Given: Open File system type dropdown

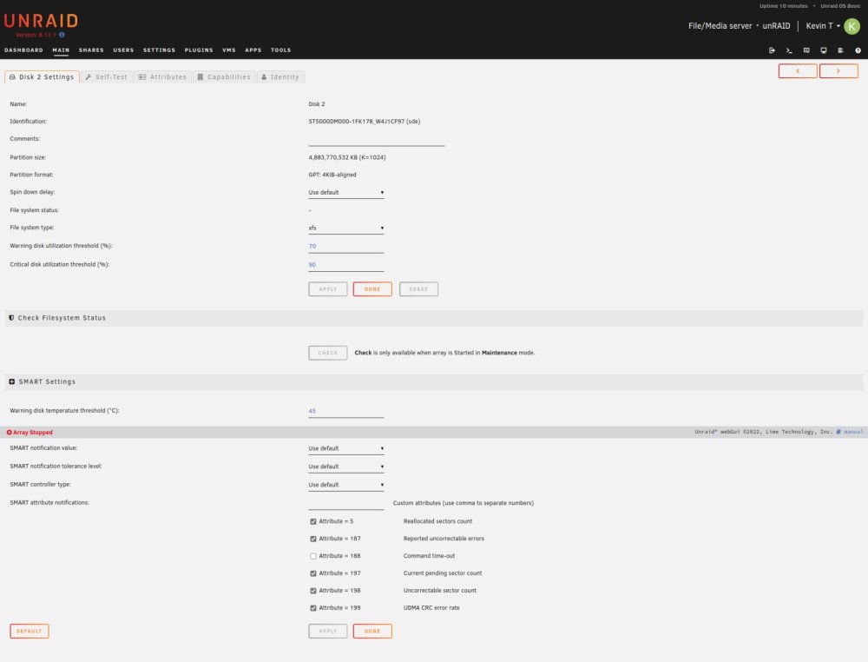Looking at the screenshot, I should click(x=346, y=228).
